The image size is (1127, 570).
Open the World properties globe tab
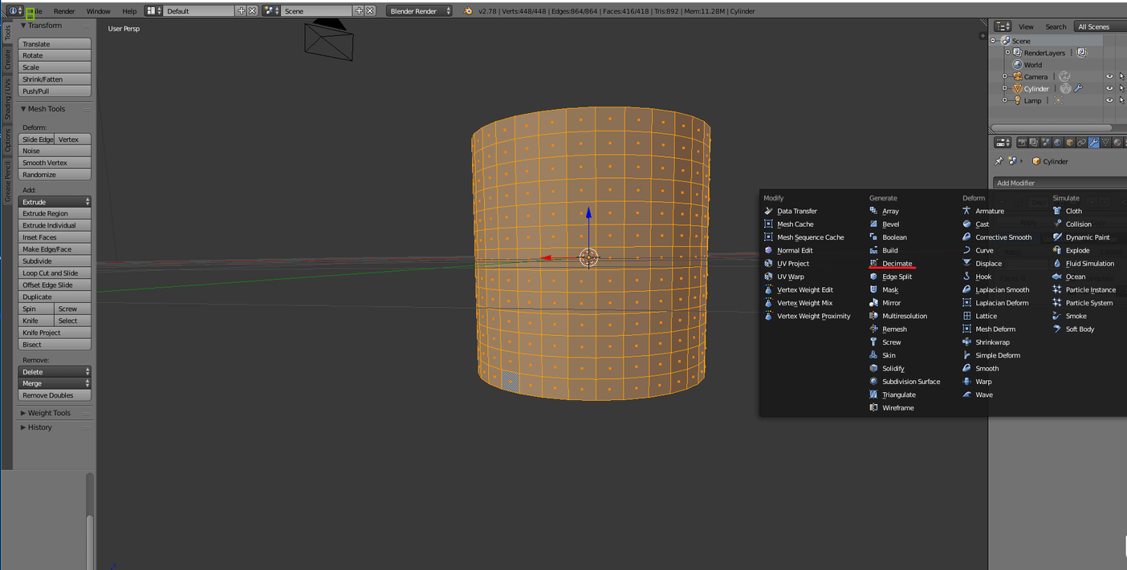(x=1058, y=143)
